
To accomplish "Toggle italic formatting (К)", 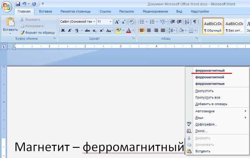I will click(70, 30).
